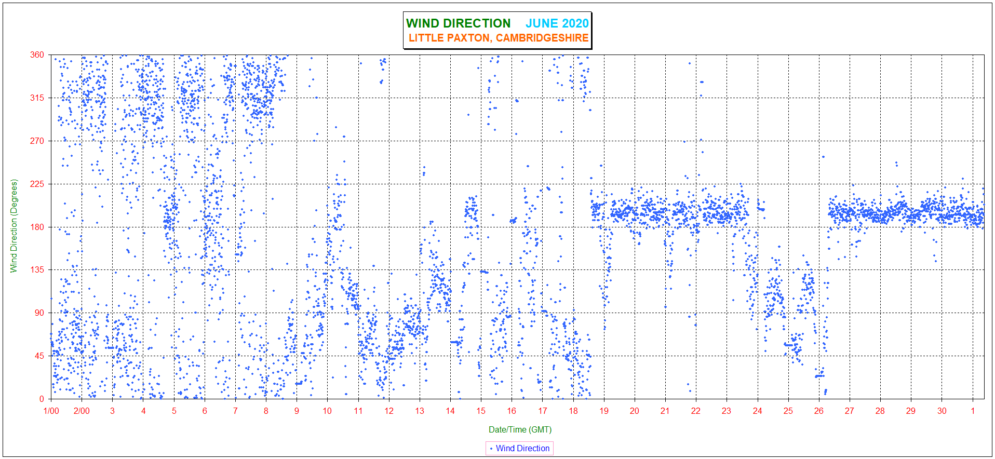Click the 'Wind Direction (Degrees)' y-axis label
Screen dimensions: 995x459
click(14, 226)
